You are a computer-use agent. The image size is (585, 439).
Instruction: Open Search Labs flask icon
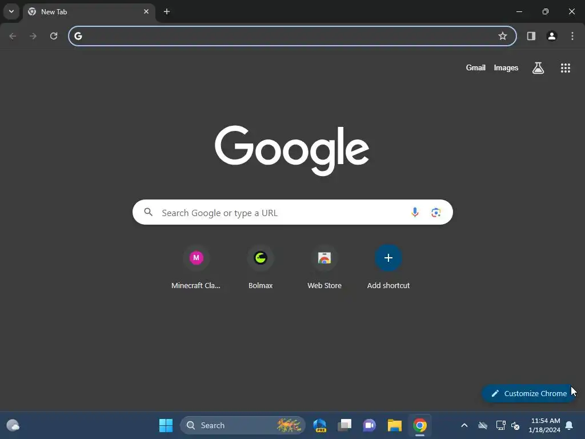coord(538,68)
